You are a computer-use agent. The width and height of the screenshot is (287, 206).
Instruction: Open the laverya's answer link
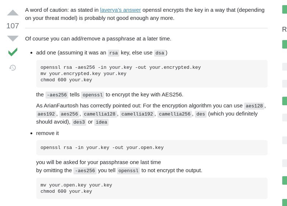(120, 10)
